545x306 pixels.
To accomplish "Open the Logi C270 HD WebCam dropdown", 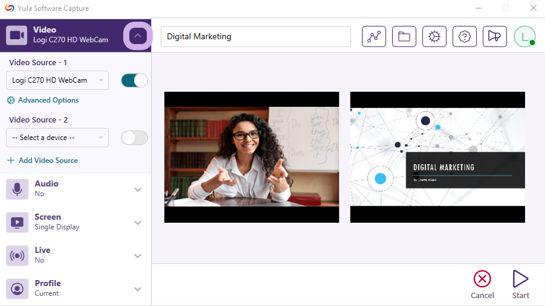I will coord(57,81).
